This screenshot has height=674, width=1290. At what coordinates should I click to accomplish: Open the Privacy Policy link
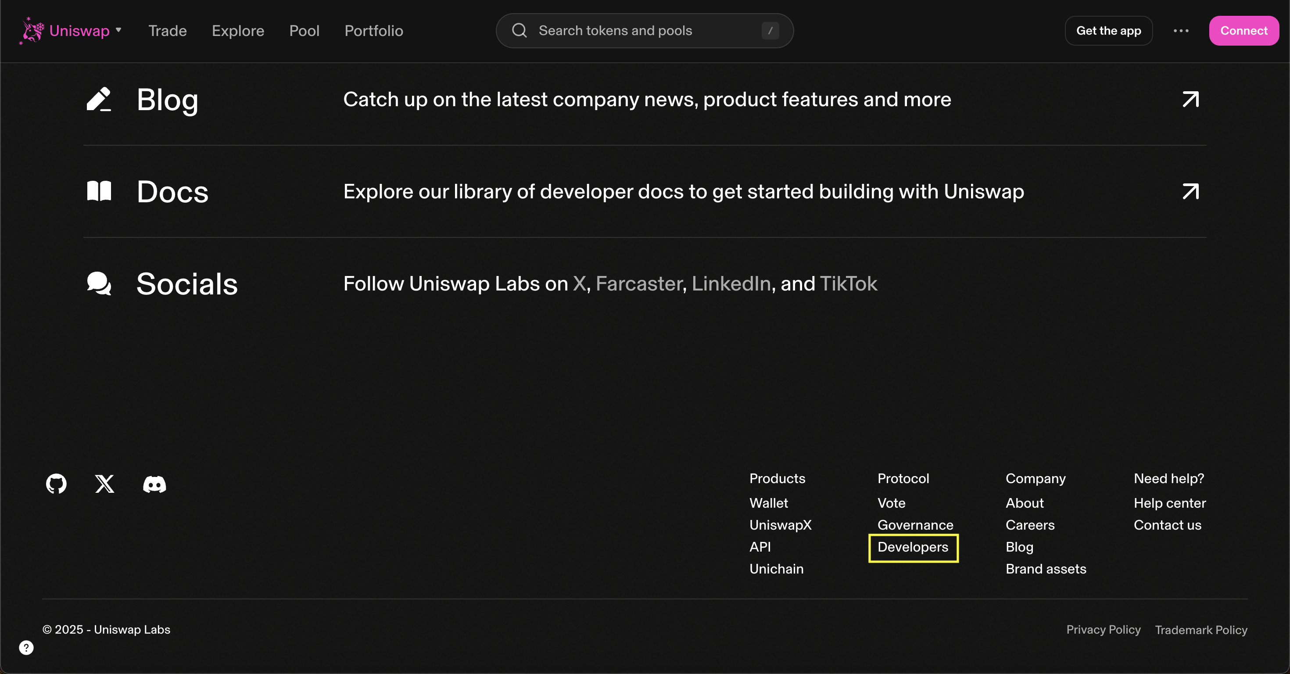(x=1103, y=629)
